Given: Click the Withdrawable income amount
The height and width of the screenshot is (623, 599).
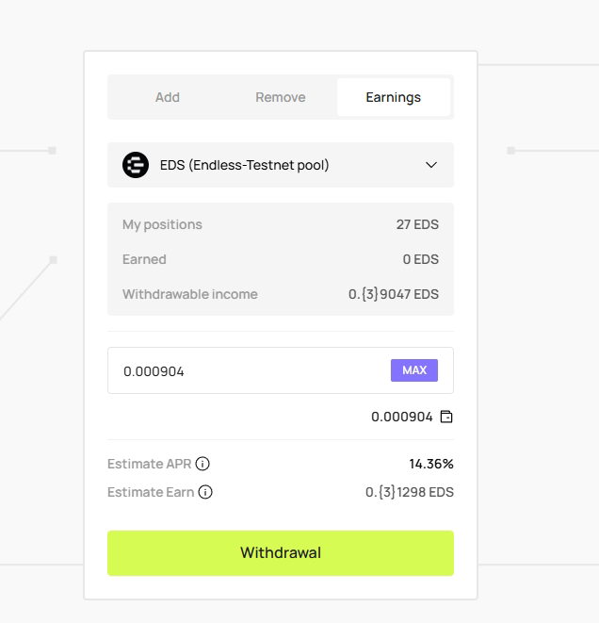Looking at the screenshot, I should click(x=394, y=294).
